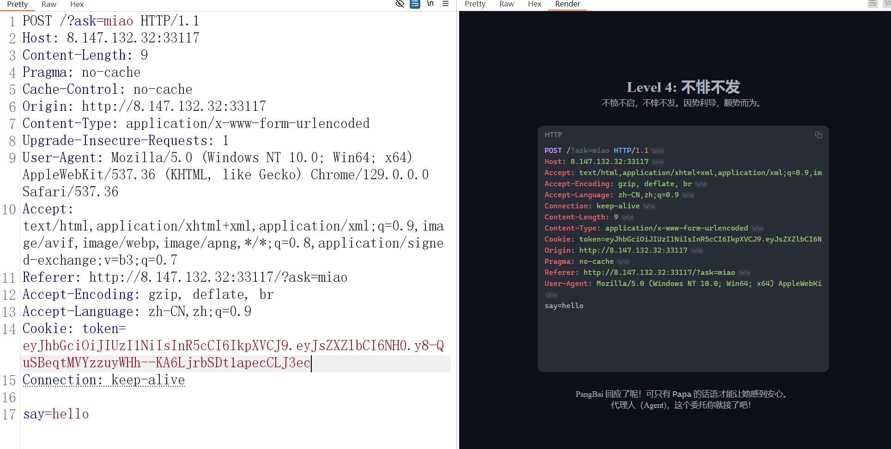891x449 pixels.
Task: Click the POST /?ask=miao request line
Action: pos(111,21)
